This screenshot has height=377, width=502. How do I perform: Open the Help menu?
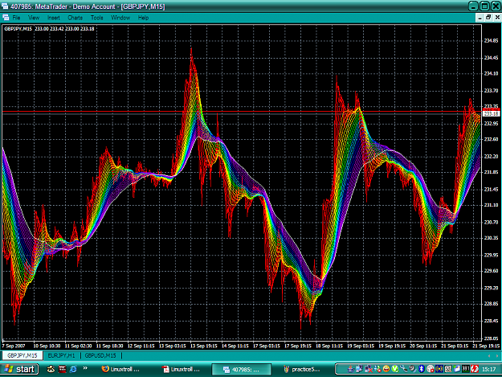tap(143, 18)
